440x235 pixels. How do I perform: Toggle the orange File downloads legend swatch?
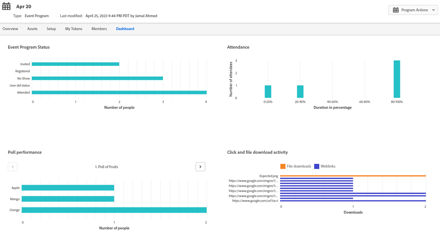[x=283, y=166]
